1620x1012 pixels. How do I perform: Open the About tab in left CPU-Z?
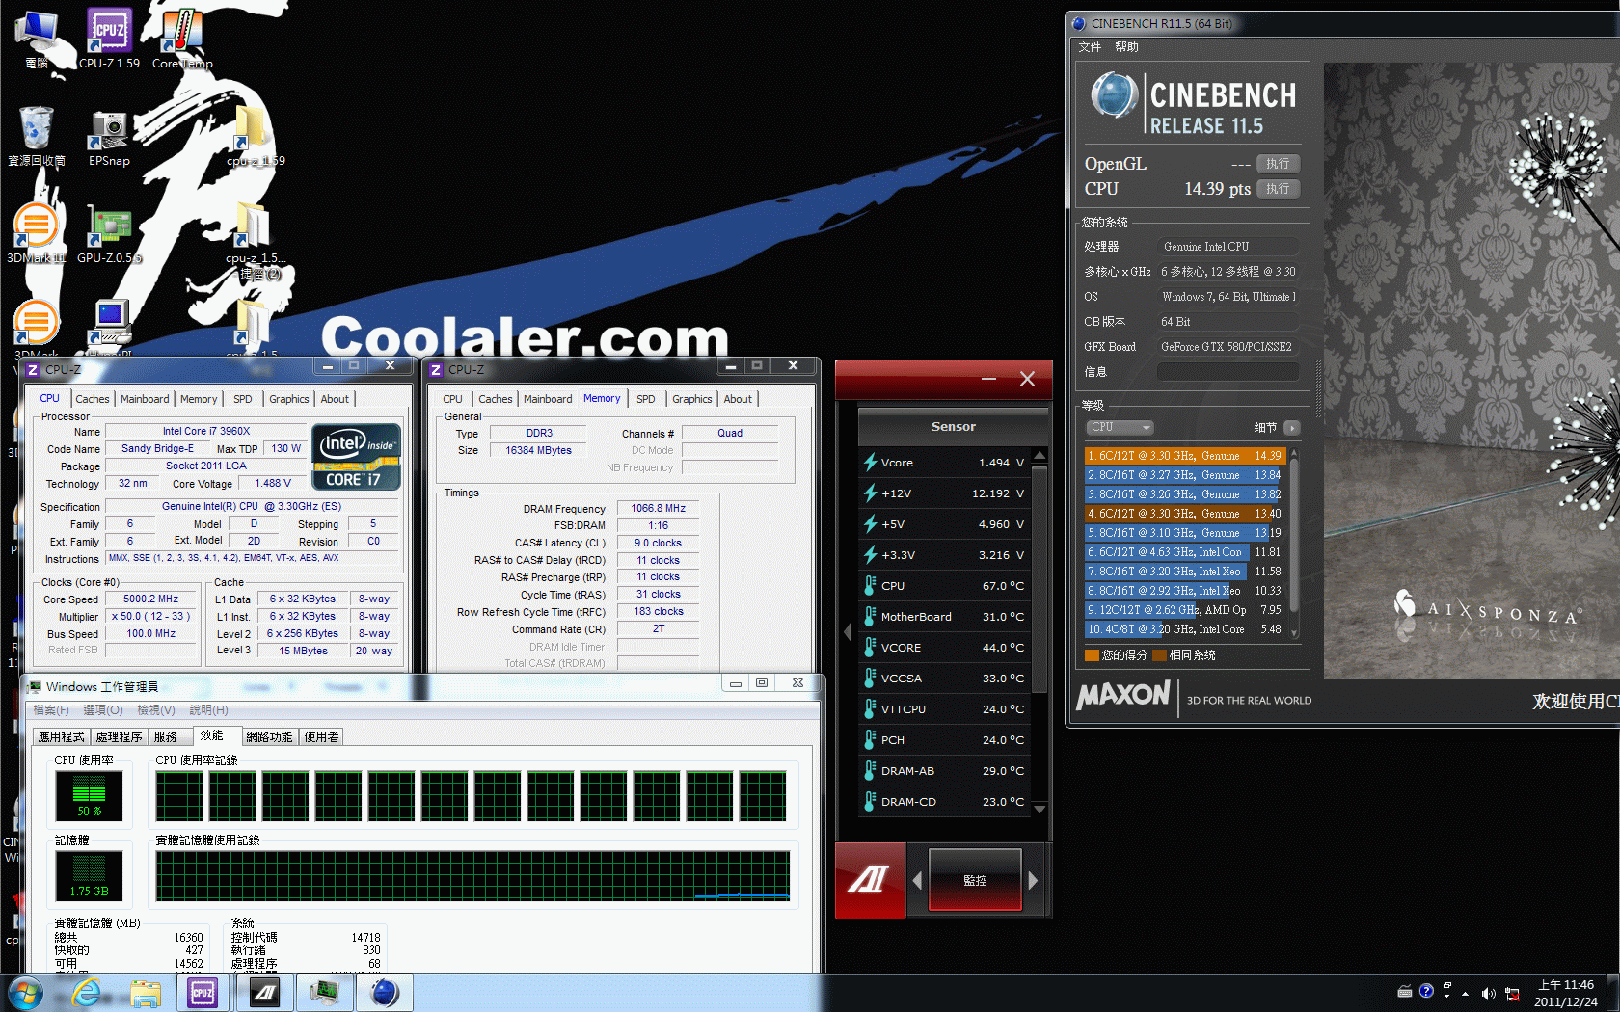pyautogui.click(x=335, y=399)
